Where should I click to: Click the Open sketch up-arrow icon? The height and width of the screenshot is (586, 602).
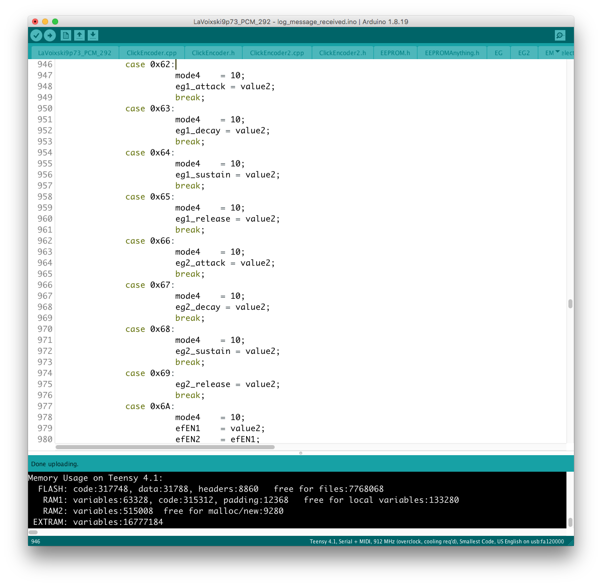[79, 35]
